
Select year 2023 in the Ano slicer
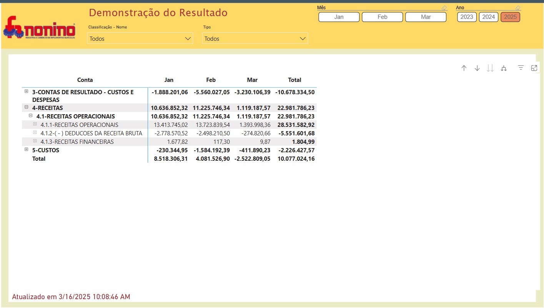click(467, 17)
